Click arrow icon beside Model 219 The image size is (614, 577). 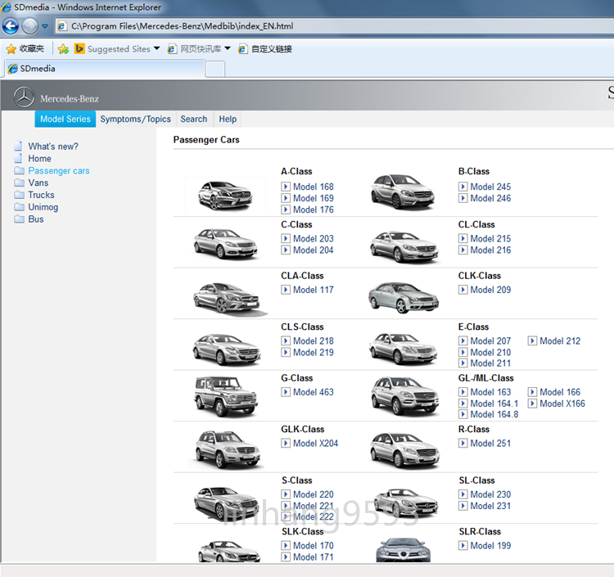click(286, 352)
